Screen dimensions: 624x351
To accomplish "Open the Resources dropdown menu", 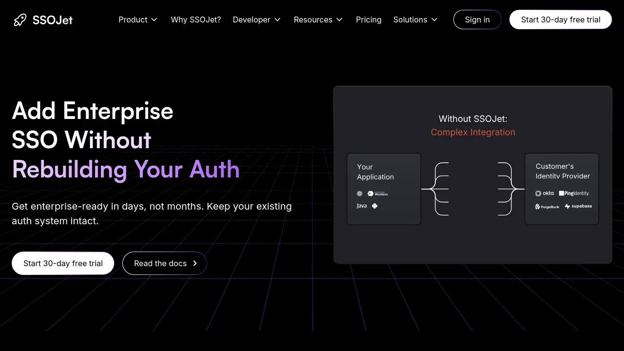I will pos(318,19).
